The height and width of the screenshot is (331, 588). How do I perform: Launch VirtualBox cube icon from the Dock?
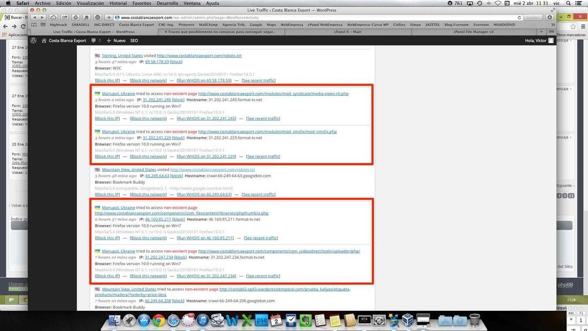click(x=408, y=320)
